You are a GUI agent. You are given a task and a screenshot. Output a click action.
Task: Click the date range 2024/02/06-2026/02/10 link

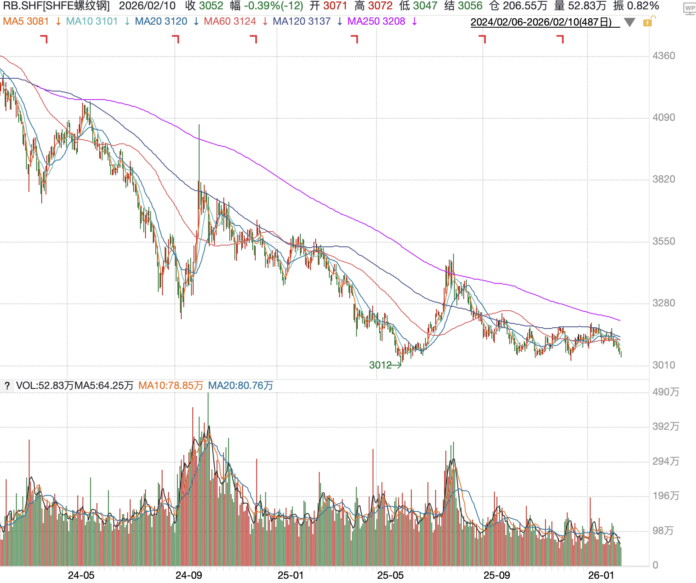[541, 23]
